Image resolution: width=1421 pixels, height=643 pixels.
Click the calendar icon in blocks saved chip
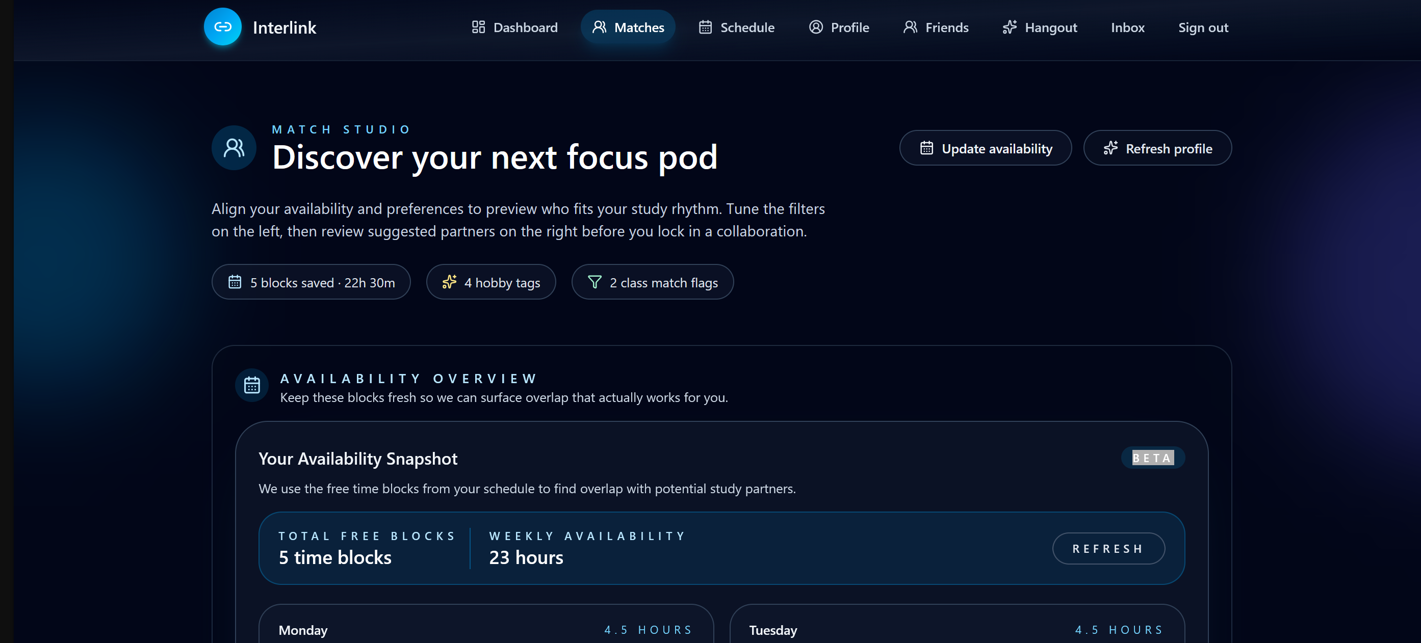(x=235, y=282)
